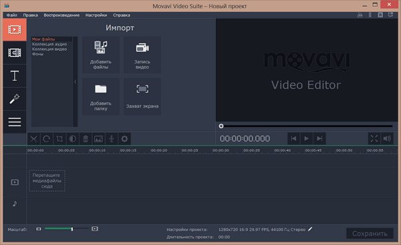
Task: Open the three-lines more tools tab
Action: click(x=15, y=122)
